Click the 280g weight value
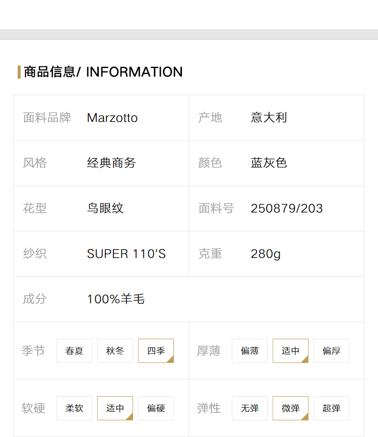Screen dimensions: 378x437 point(266,254)
